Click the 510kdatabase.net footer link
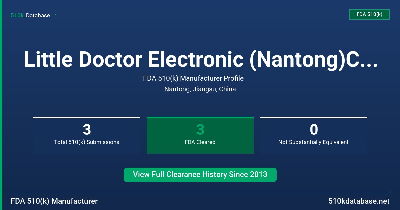The height and width of the screenshot is (210, 400). pos(359,201)
